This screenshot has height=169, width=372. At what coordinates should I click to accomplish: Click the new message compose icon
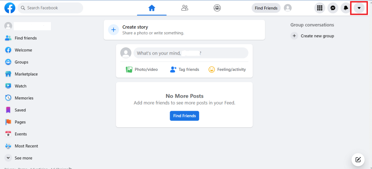click(x=358, y=160)
